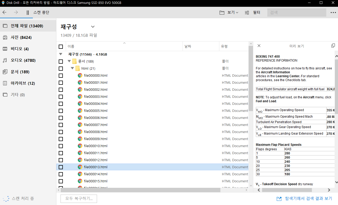Click the 검색 search field

(297, 13)
